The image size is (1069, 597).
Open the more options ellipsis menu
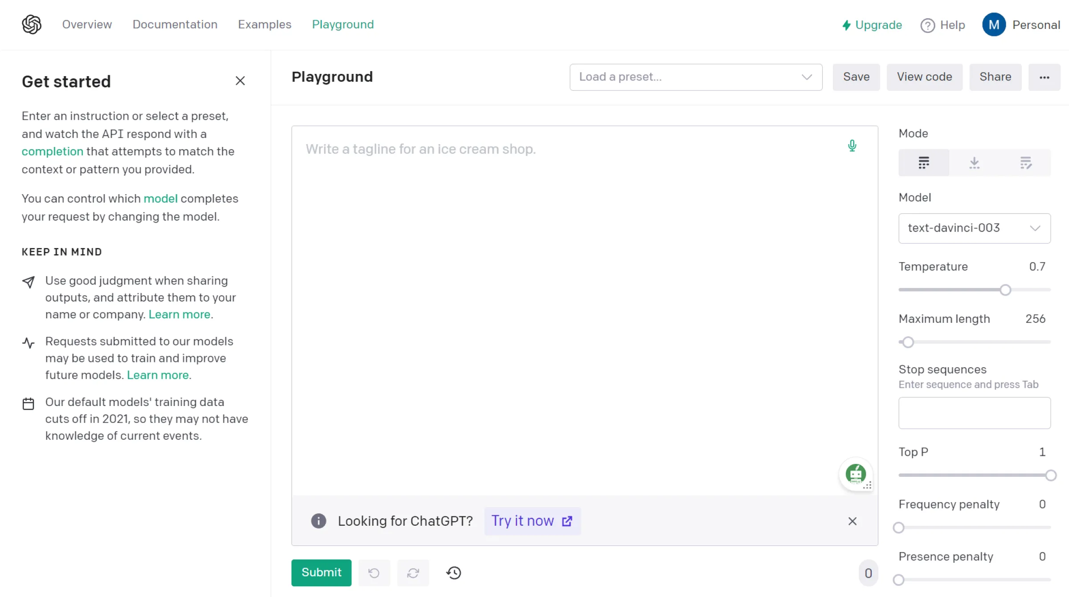pyautogui.click(x=1045, y=77)
